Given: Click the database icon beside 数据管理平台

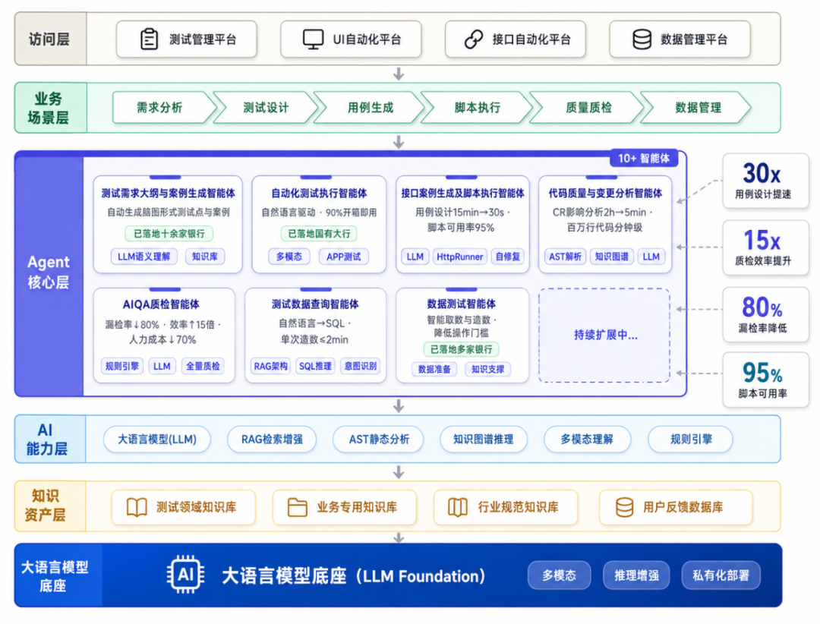Looking at the screenshot, I should tap(642, 39).
